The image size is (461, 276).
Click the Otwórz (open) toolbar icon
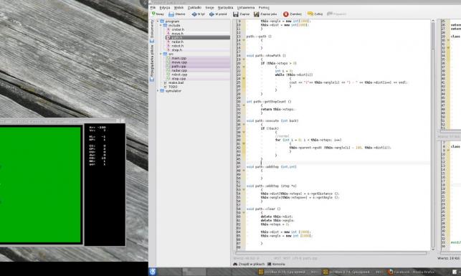(x=171, y=14)
